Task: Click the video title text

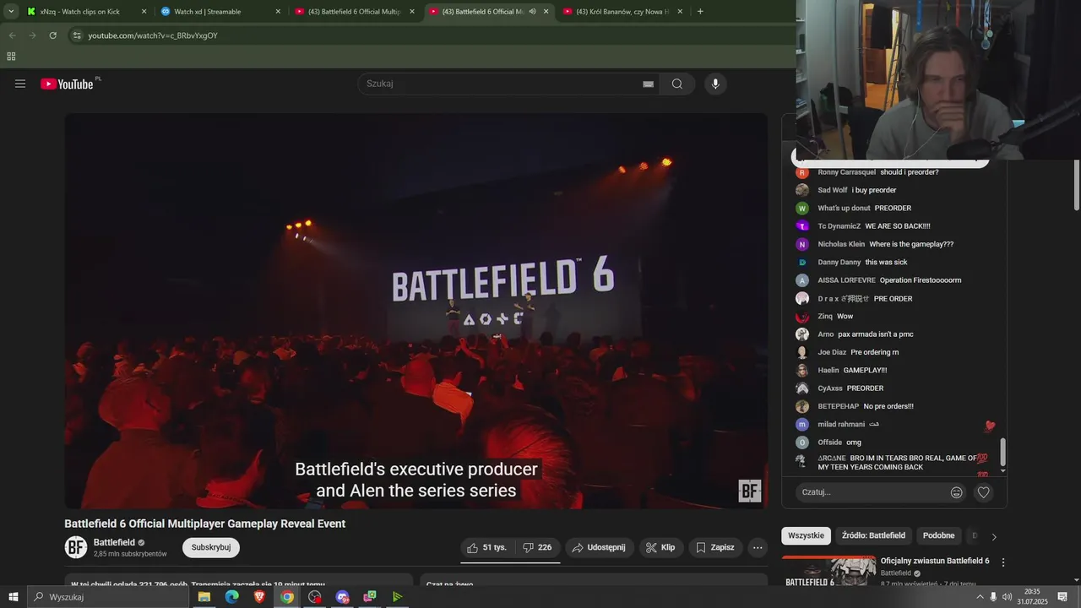Action: 205,524
